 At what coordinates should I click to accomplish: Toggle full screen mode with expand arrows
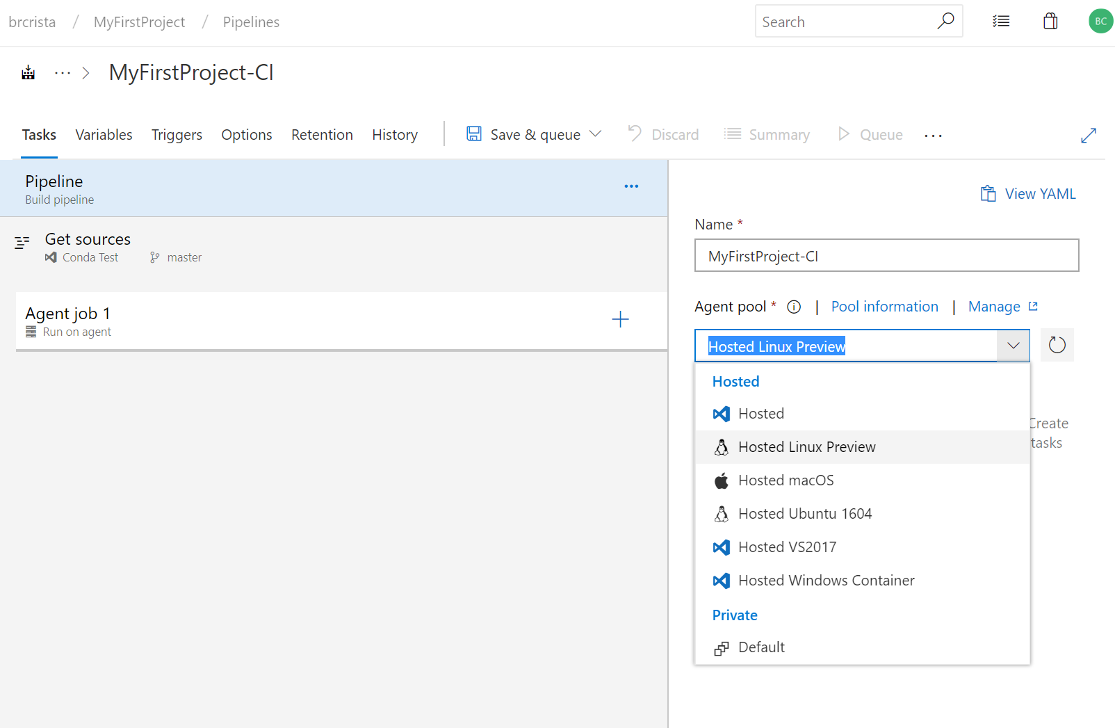[1089, 136]
